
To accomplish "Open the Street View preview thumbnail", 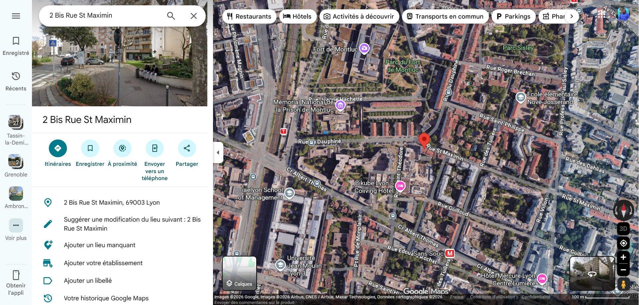I will click(592, 273).
